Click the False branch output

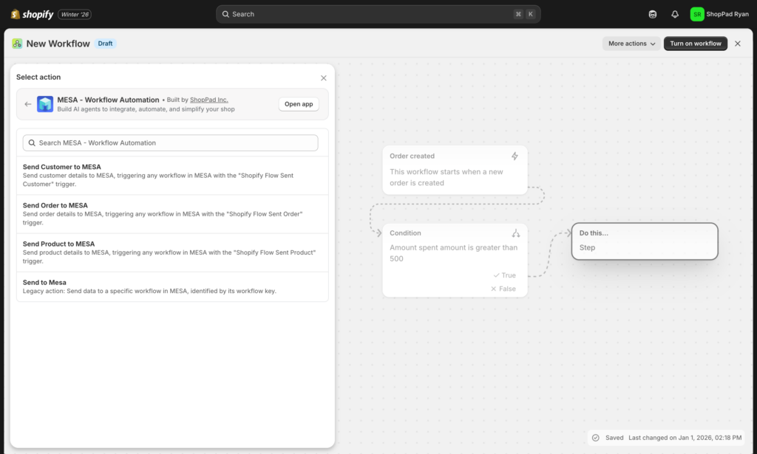pyautogui.click(x=503, y=289)
